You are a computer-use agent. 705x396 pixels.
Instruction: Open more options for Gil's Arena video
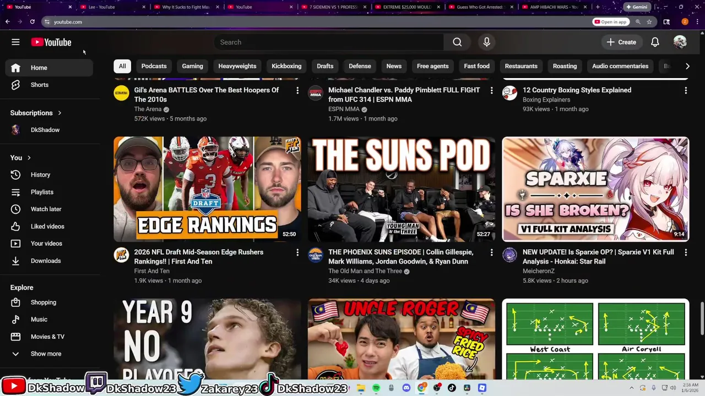297,90
